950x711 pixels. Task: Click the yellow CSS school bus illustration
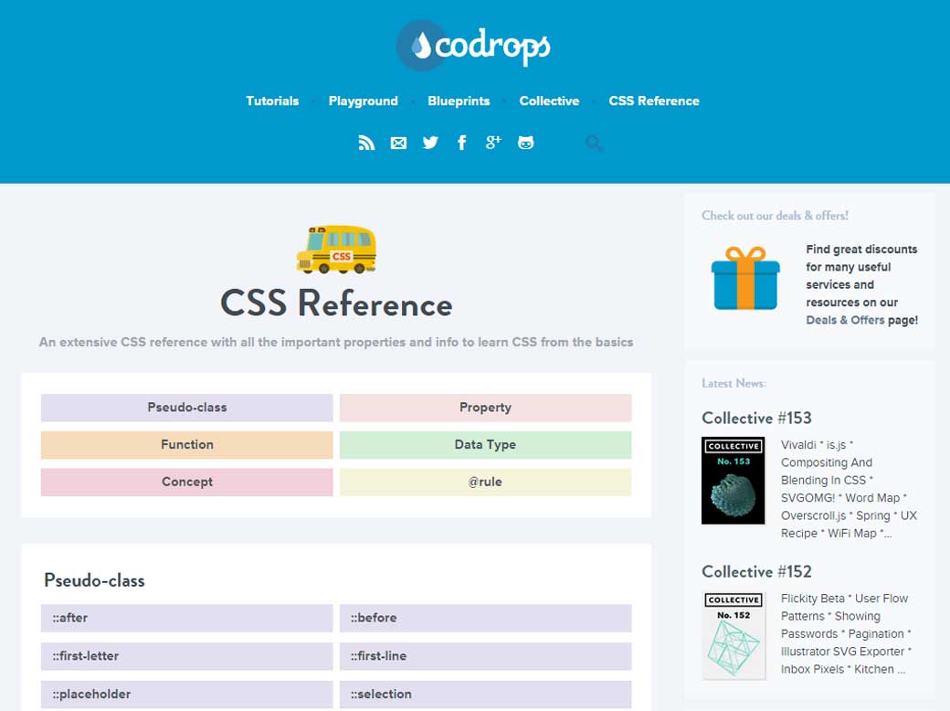coord(338,249)
